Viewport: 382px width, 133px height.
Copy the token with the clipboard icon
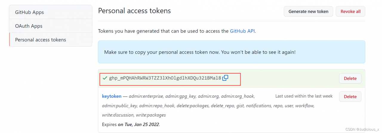click(225, 78)
